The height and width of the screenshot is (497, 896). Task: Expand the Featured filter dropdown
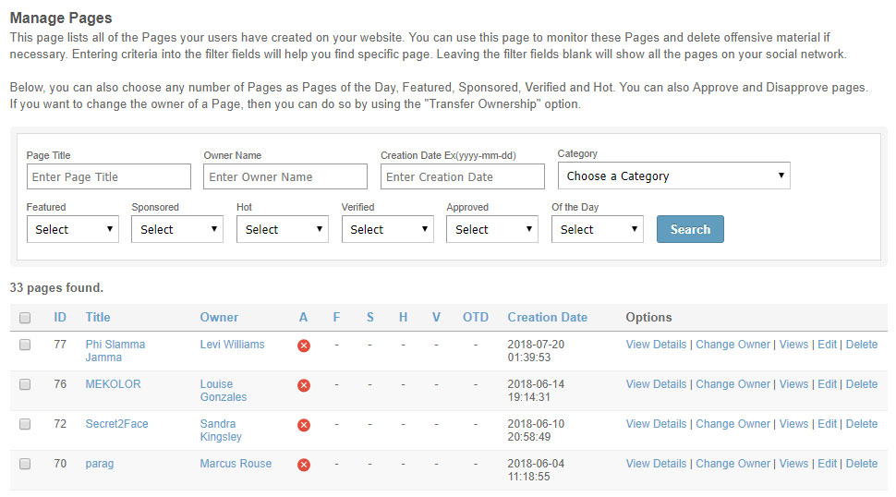click(72, 229)
